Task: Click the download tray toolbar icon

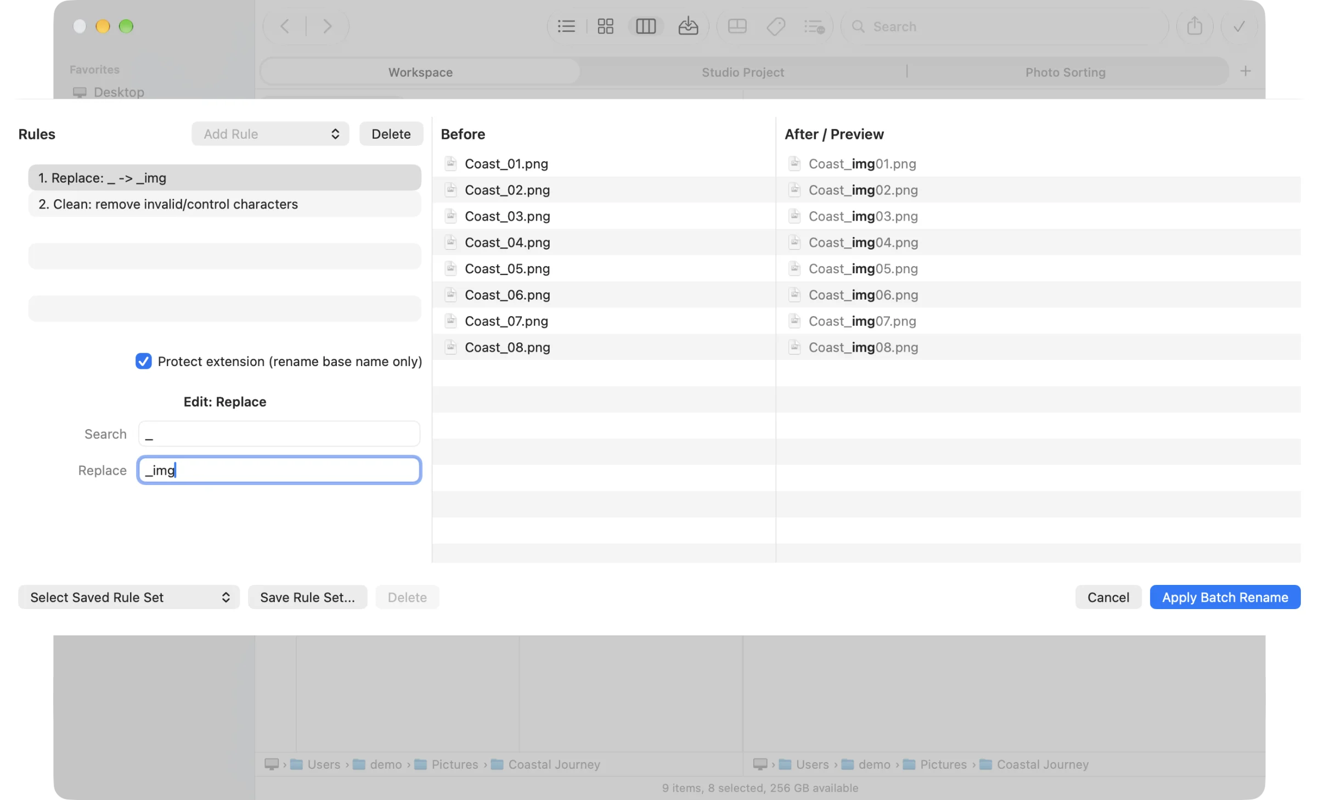Action: [x=688, y=26]
